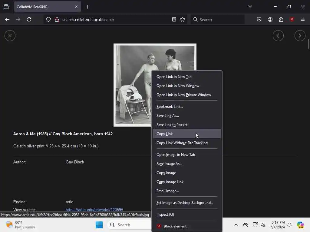Click the toolbar Search field
The height and width of the screenshot is (232, 310).
(x=217, y=20)
